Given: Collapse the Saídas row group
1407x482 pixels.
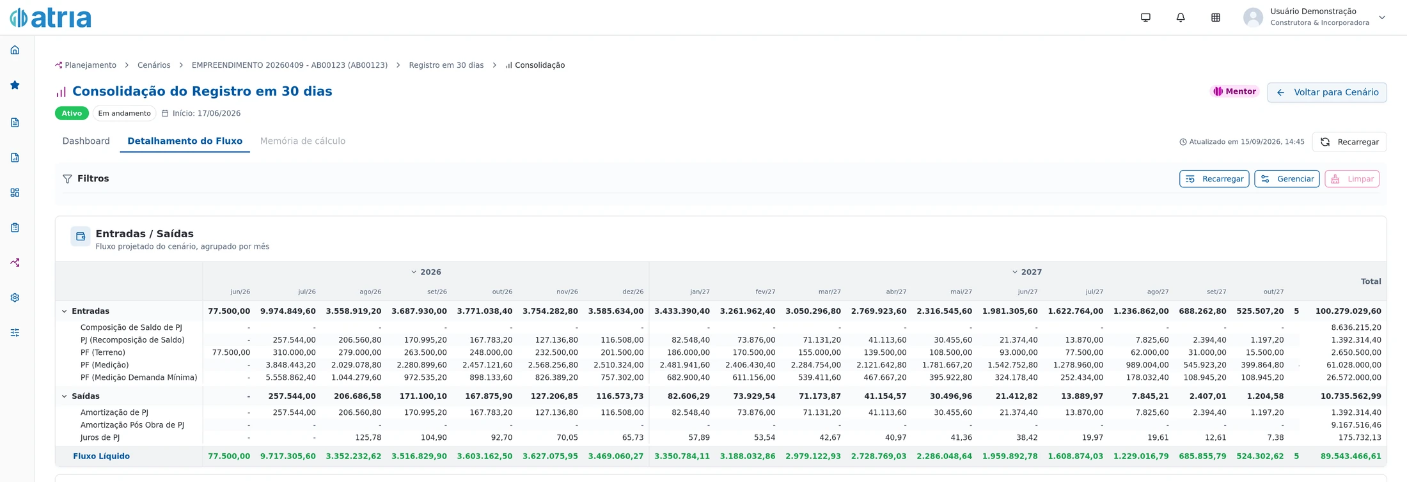Looking at the screenshot, I should (x=64, y=396).
